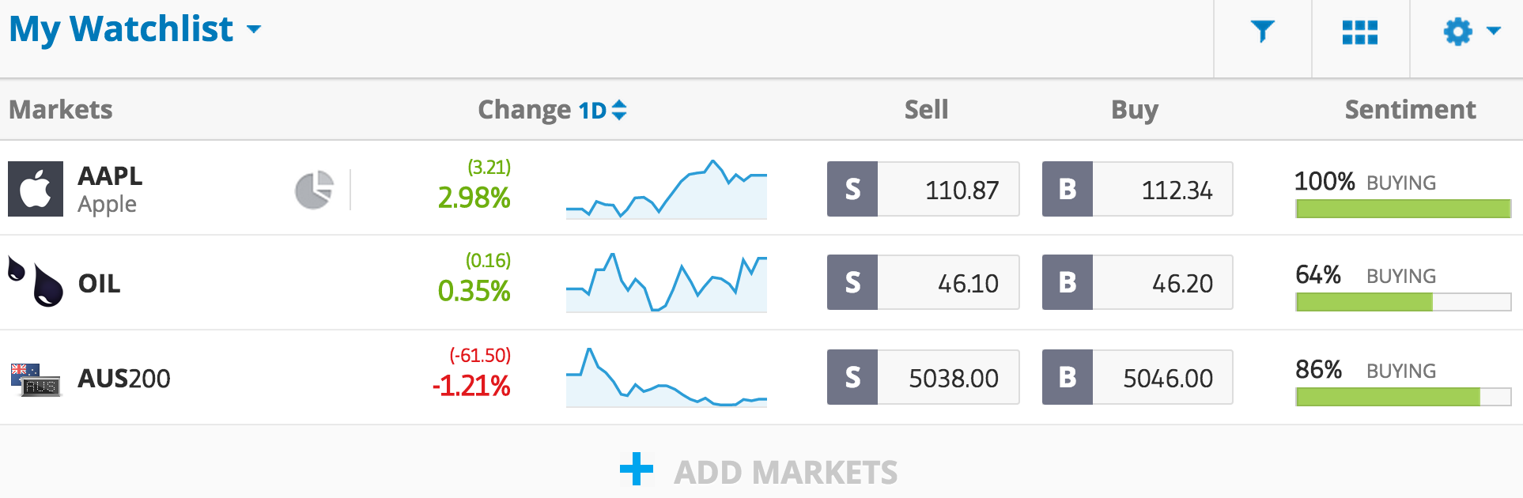Click the AUS200 flag icon
The image size is (1523, 498).
(x=36, y=379)
